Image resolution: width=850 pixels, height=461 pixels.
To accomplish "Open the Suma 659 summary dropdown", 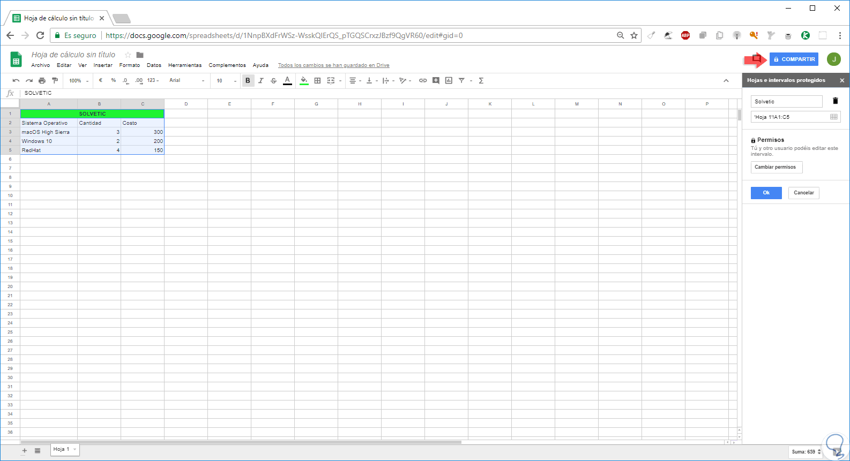I will [x=806, y=452].
